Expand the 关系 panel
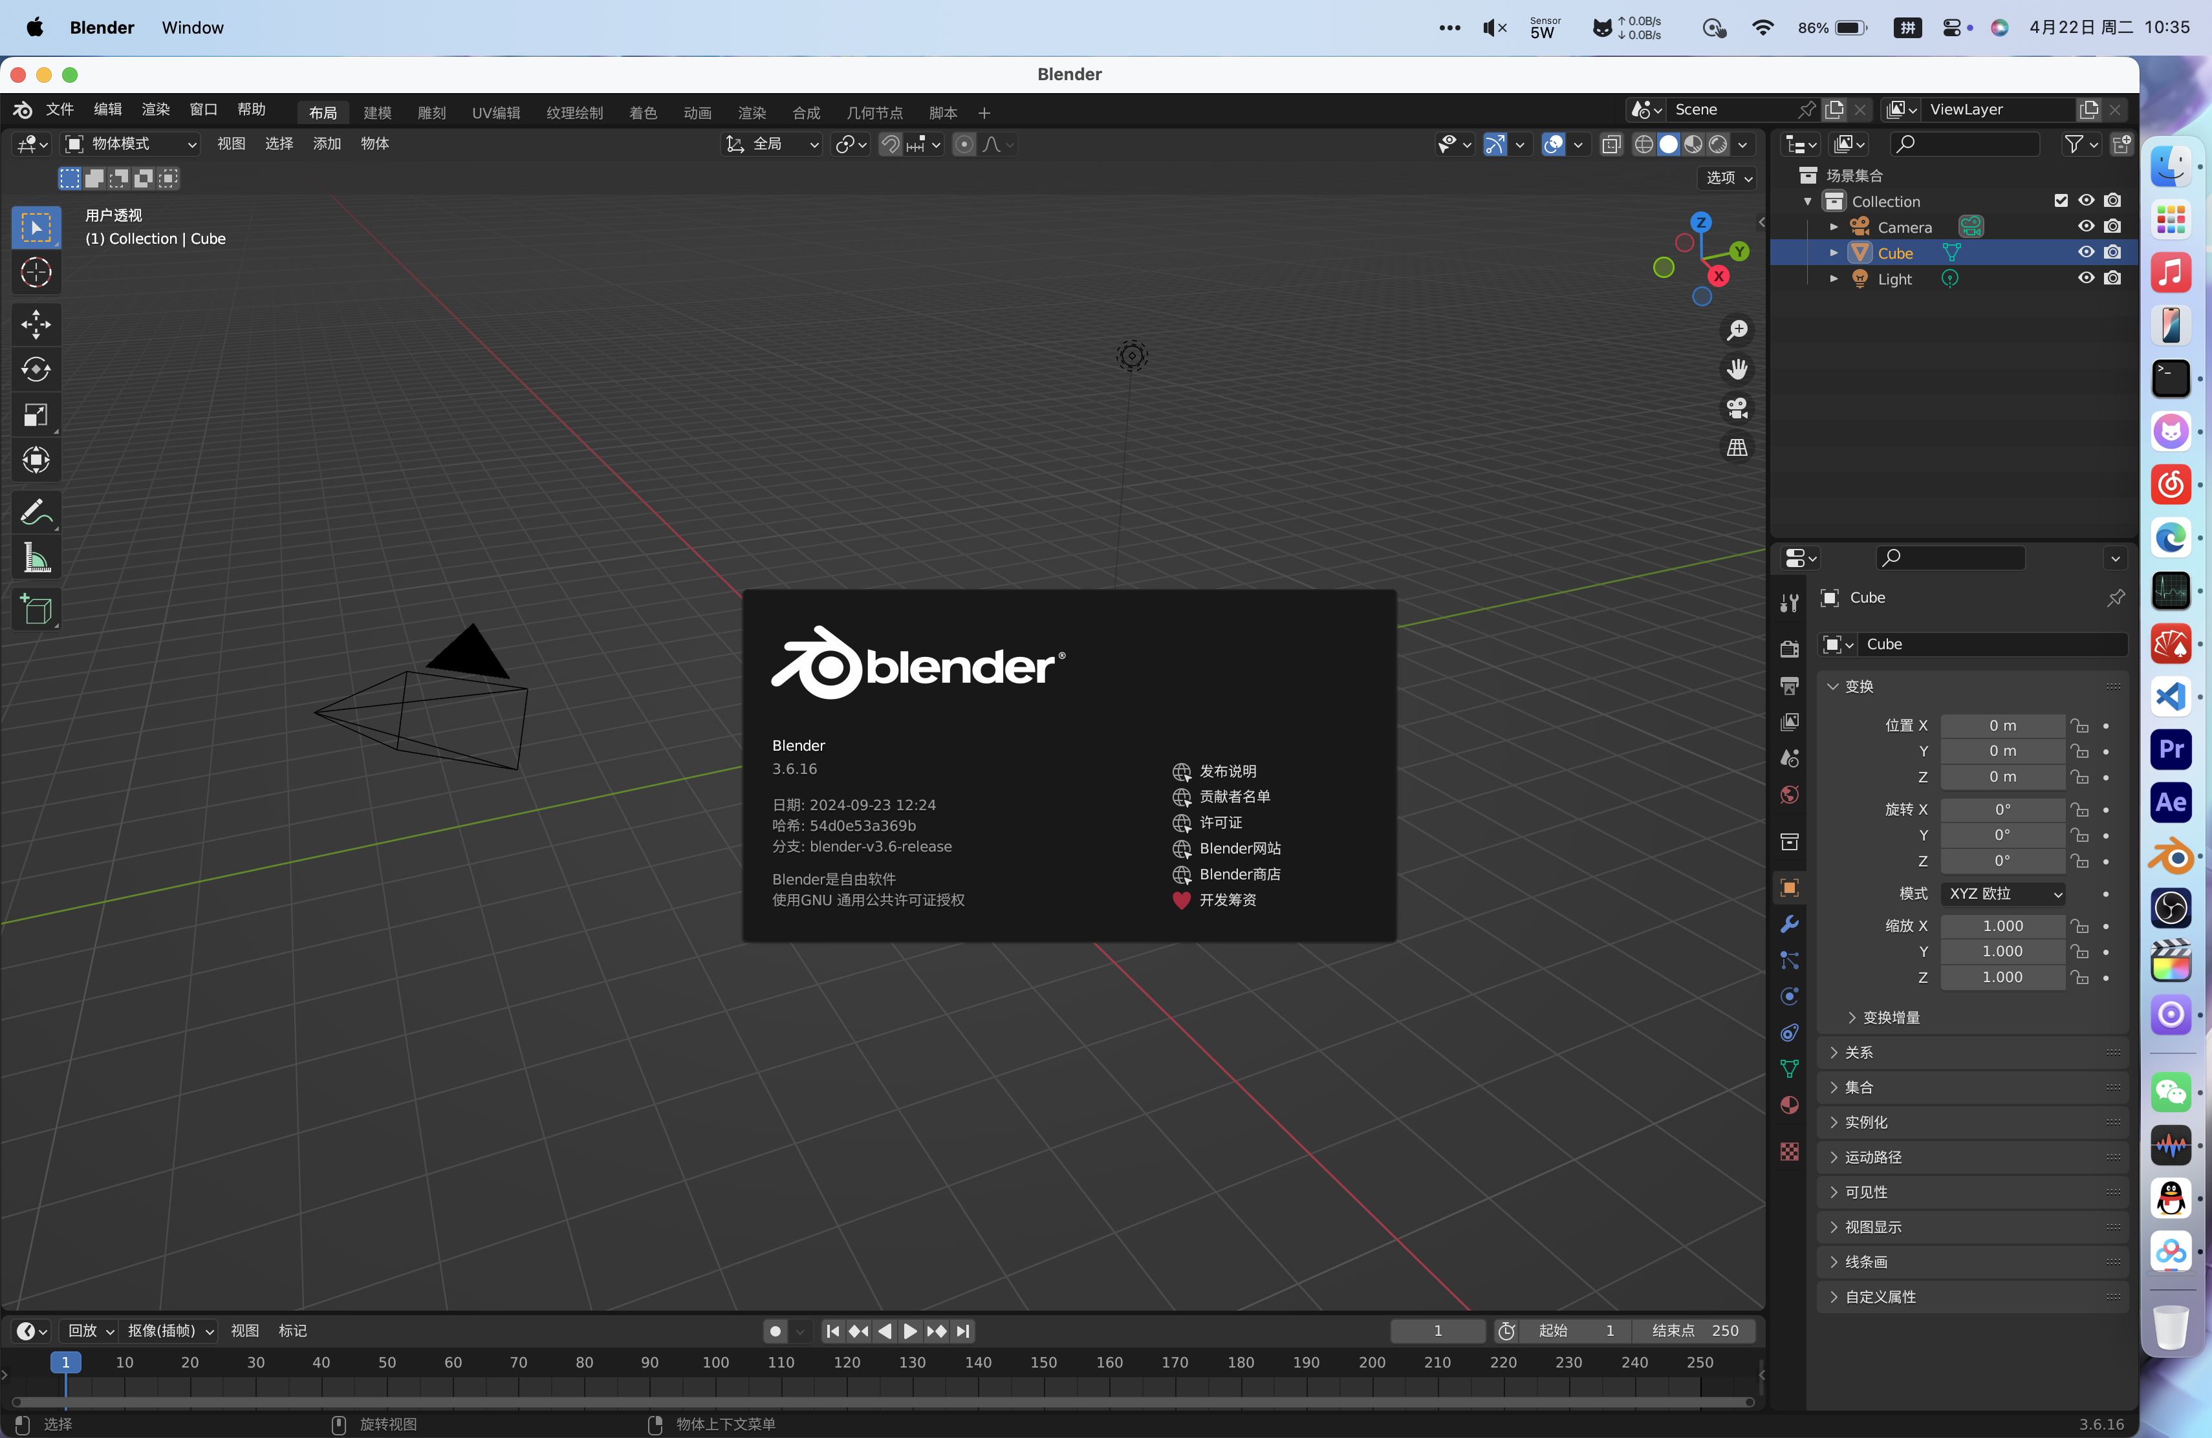Viewport: 2212px width, 1438px height. pyautogui.click(x=1859, y=1053)
